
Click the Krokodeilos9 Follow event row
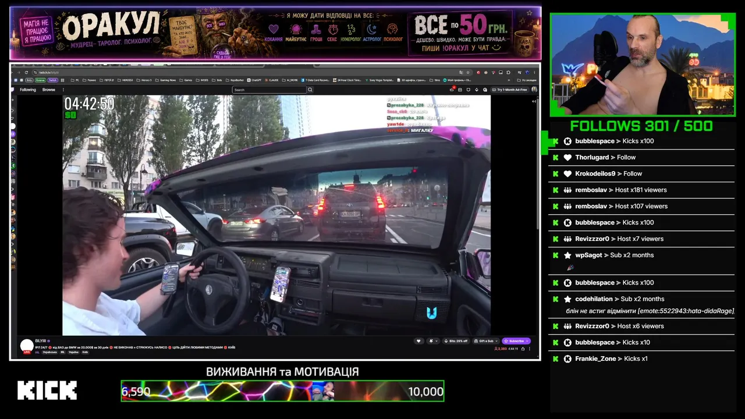click(641, 173)
